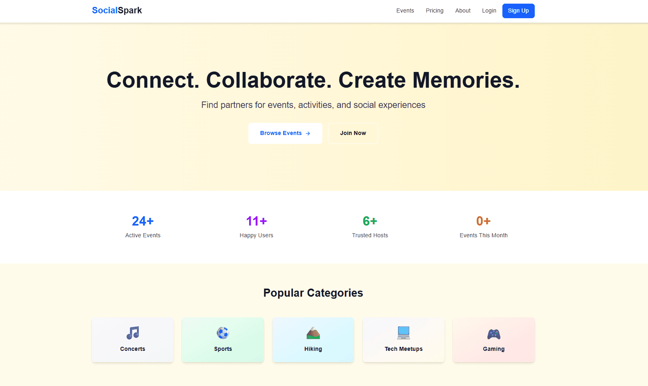Screen dimensions: 648x386
Task: Click the 24+ Active Events stat
Action: (x=142, y=226)
